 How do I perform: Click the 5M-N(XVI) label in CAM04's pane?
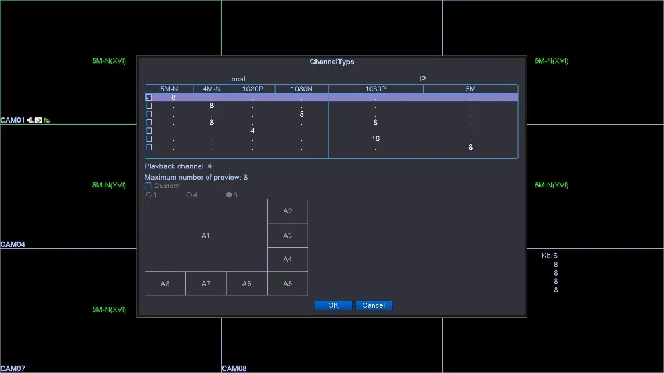[110, 186]
